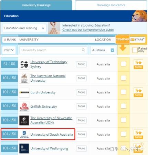The image size is (148, 156).
Task: Click More for University of Wollongong
Action: [81, 148]
